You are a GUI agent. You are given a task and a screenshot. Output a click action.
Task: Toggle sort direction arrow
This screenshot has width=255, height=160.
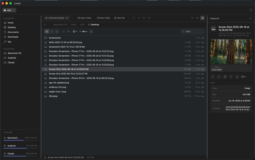pyautogui.click(x=91, y=32)
